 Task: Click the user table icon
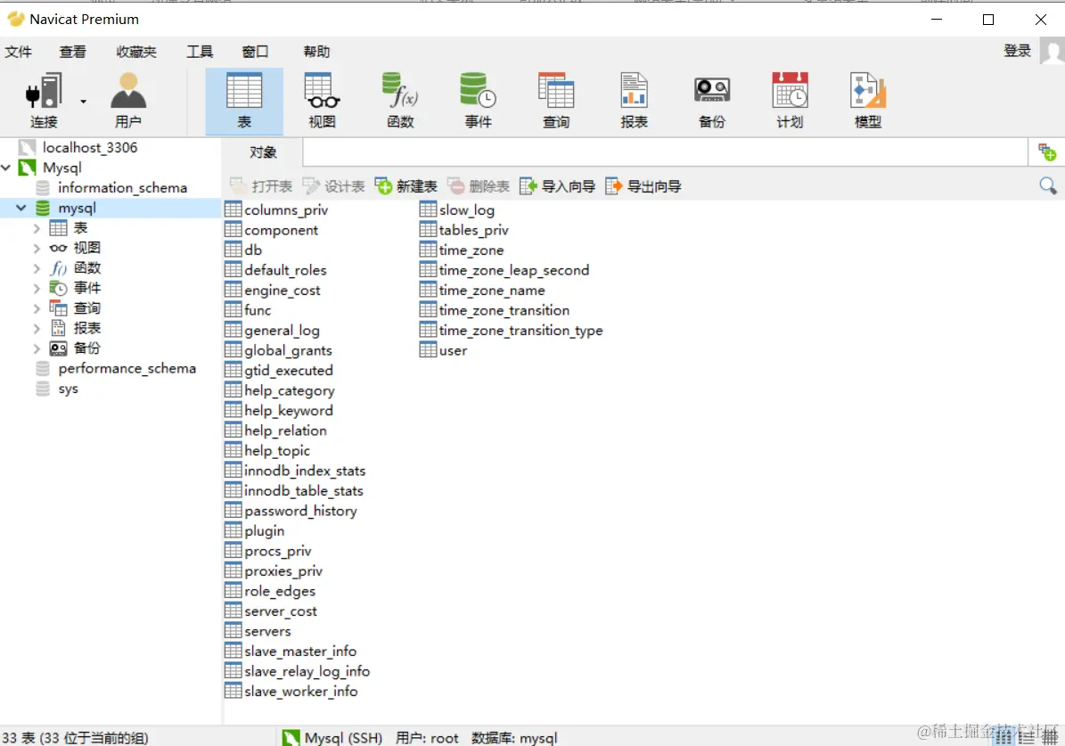click(428, 350)
